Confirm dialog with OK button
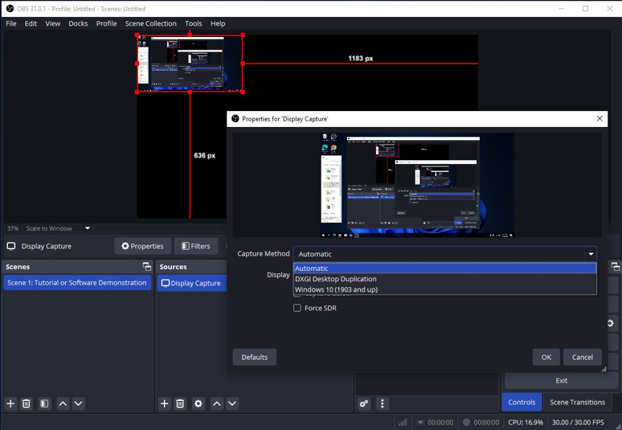622x430 pixels. click(546, 357)
